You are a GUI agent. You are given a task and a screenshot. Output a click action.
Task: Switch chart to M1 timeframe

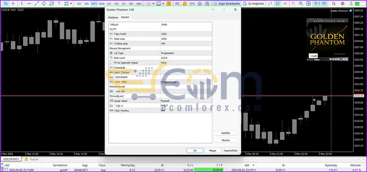79,4
